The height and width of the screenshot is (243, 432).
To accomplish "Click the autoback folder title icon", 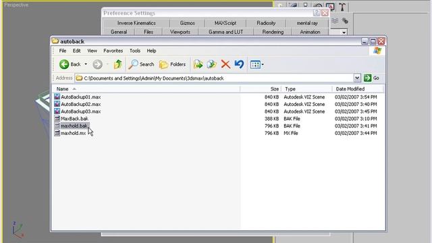I will [55, 41].
